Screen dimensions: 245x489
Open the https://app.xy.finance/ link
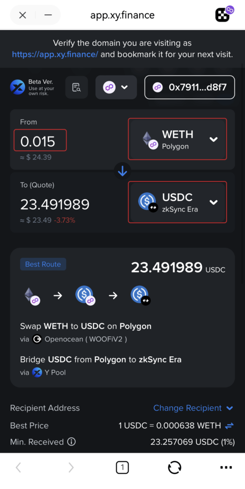(x=55, y=54)
